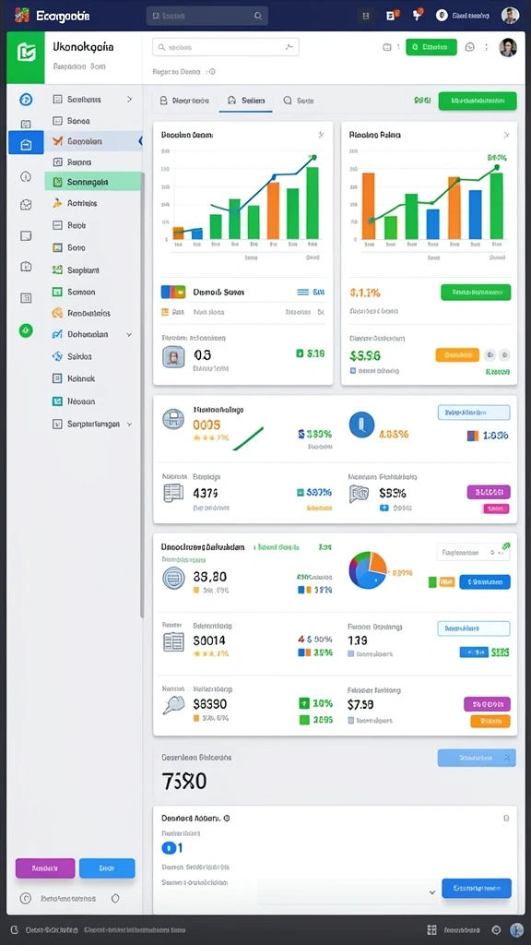Open the highlighted blue home icon in left rail
The height and width of the screenshot is (945, 531).
click(26, 144)
